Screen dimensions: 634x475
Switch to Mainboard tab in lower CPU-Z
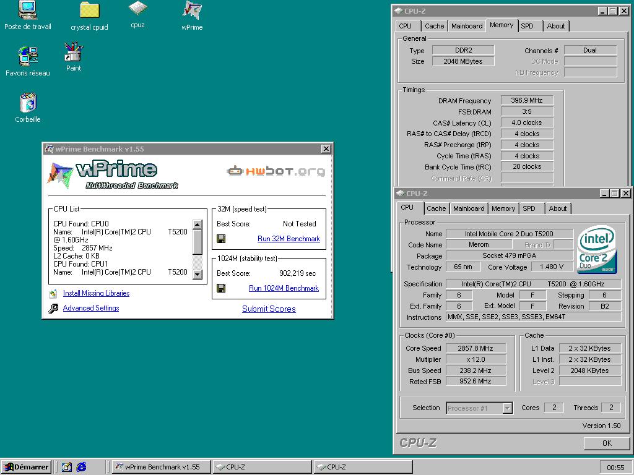(x=469, y=208)
